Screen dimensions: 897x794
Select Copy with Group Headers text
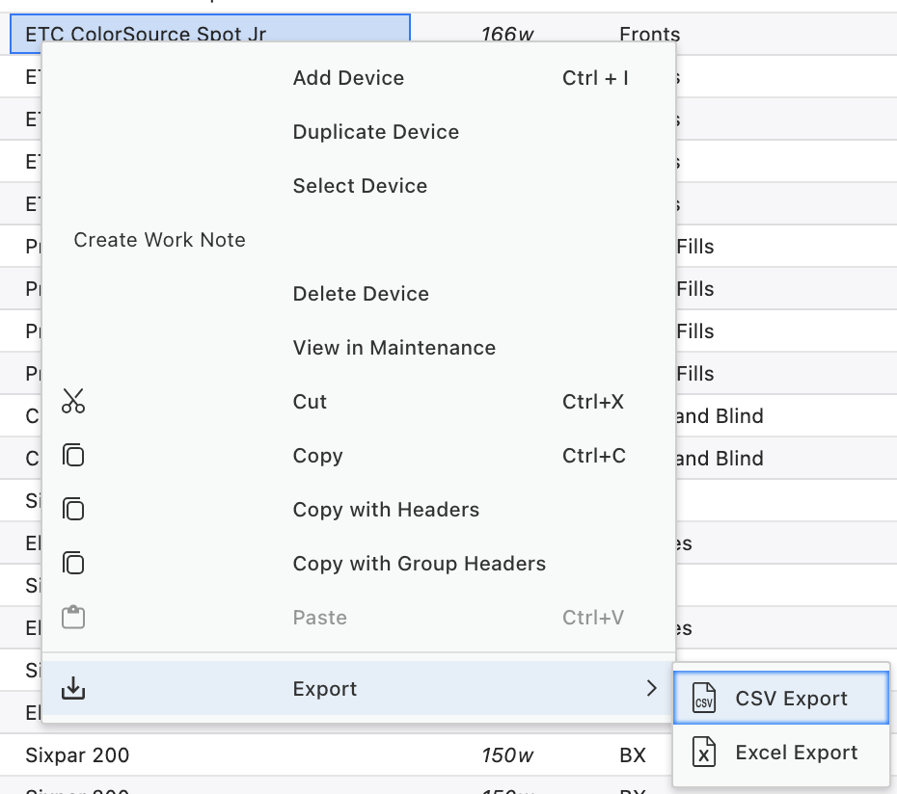(419, 564)
